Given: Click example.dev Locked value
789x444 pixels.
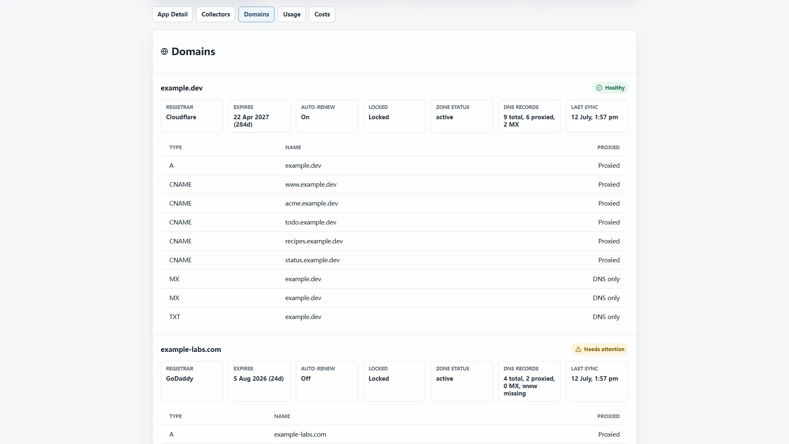Looking at the screenshot, I should click(378, 117).
